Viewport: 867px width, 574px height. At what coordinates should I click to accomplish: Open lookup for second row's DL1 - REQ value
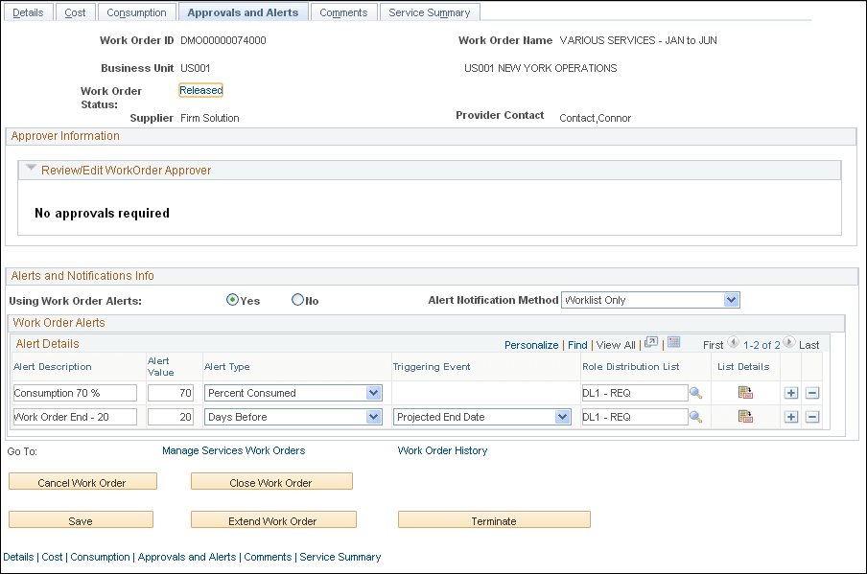pos(697,416)
